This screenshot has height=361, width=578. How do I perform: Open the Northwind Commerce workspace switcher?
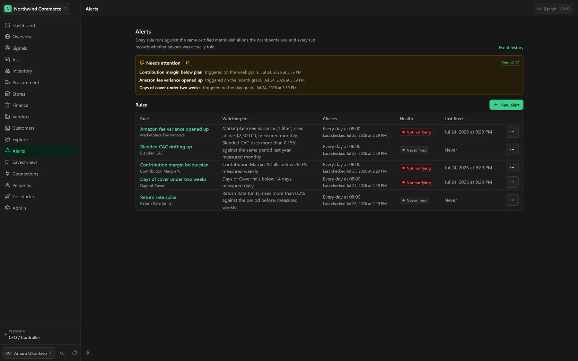(36, 9)
